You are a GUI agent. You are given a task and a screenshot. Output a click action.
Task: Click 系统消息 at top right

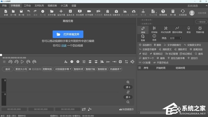[x=193, y=6]
